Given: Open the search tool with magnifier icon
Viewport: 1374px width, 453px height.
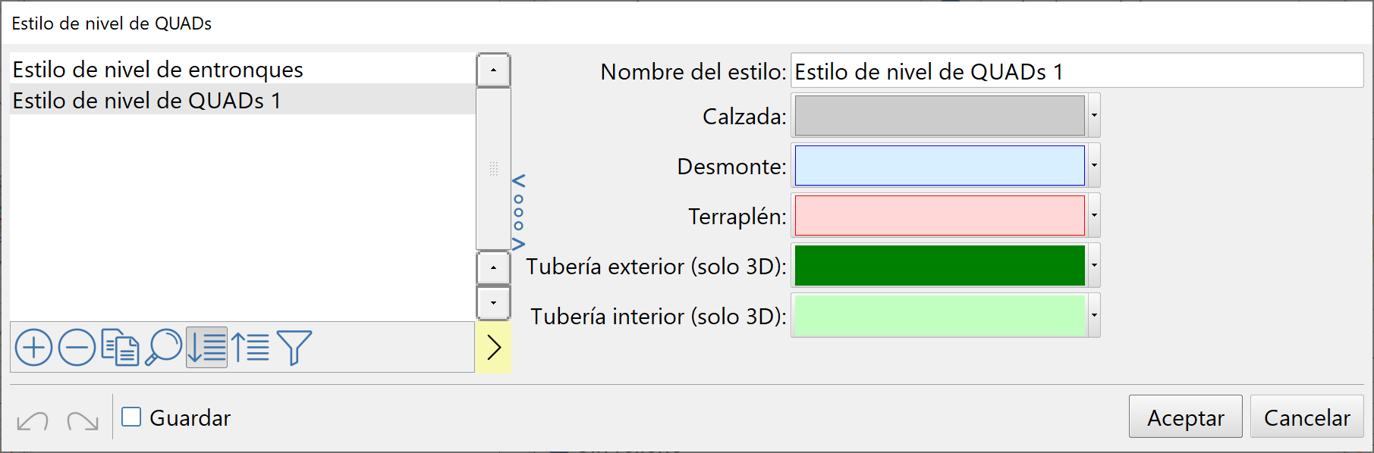Looking at the screenshot, I should click(x=165, y=347).
